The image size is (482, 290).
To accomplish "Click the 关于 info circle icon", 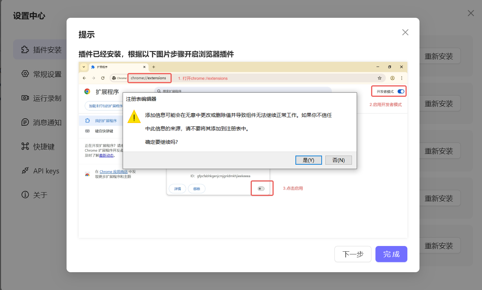I will pos(25,195).
